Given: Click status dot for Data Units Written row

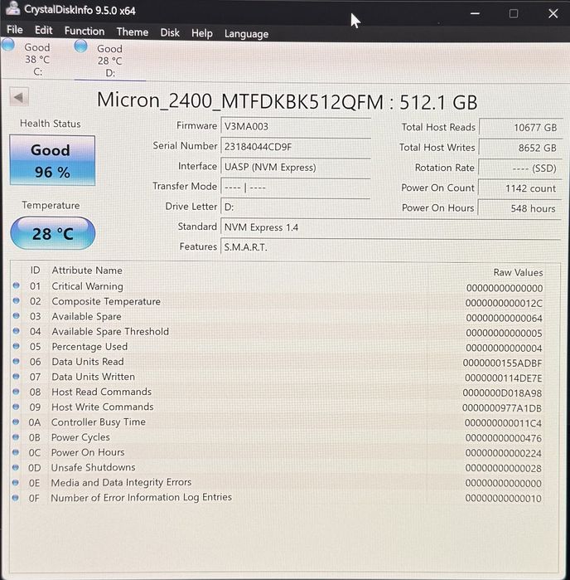Looking at the screenshot, I should (16, 377).
